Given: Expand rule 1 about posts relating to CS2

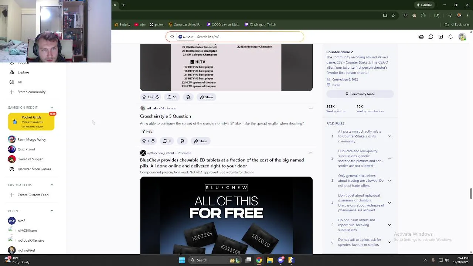Looking at the screenshot, I should point(389,136).
